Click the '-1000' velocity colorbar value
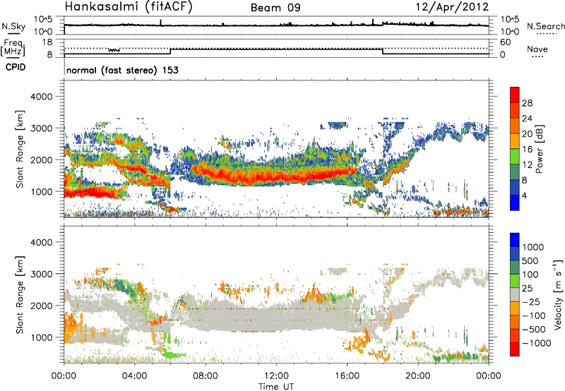This screenshot has height=391, width=565. pyautogui.click(x=537, y=343)
